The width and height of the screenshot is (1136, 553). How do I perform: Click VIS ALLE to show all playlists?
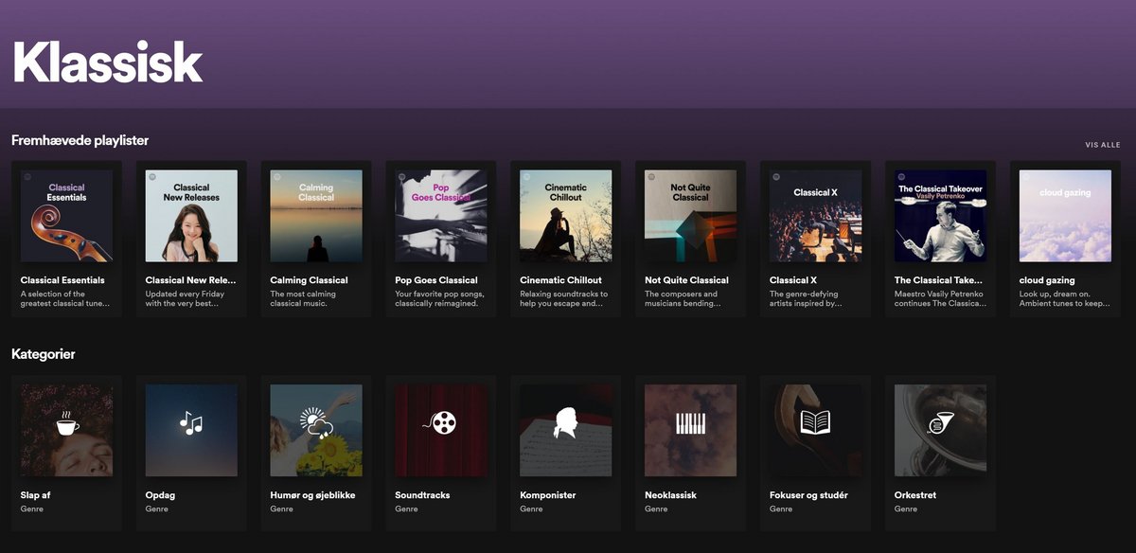click(1102, 145)
